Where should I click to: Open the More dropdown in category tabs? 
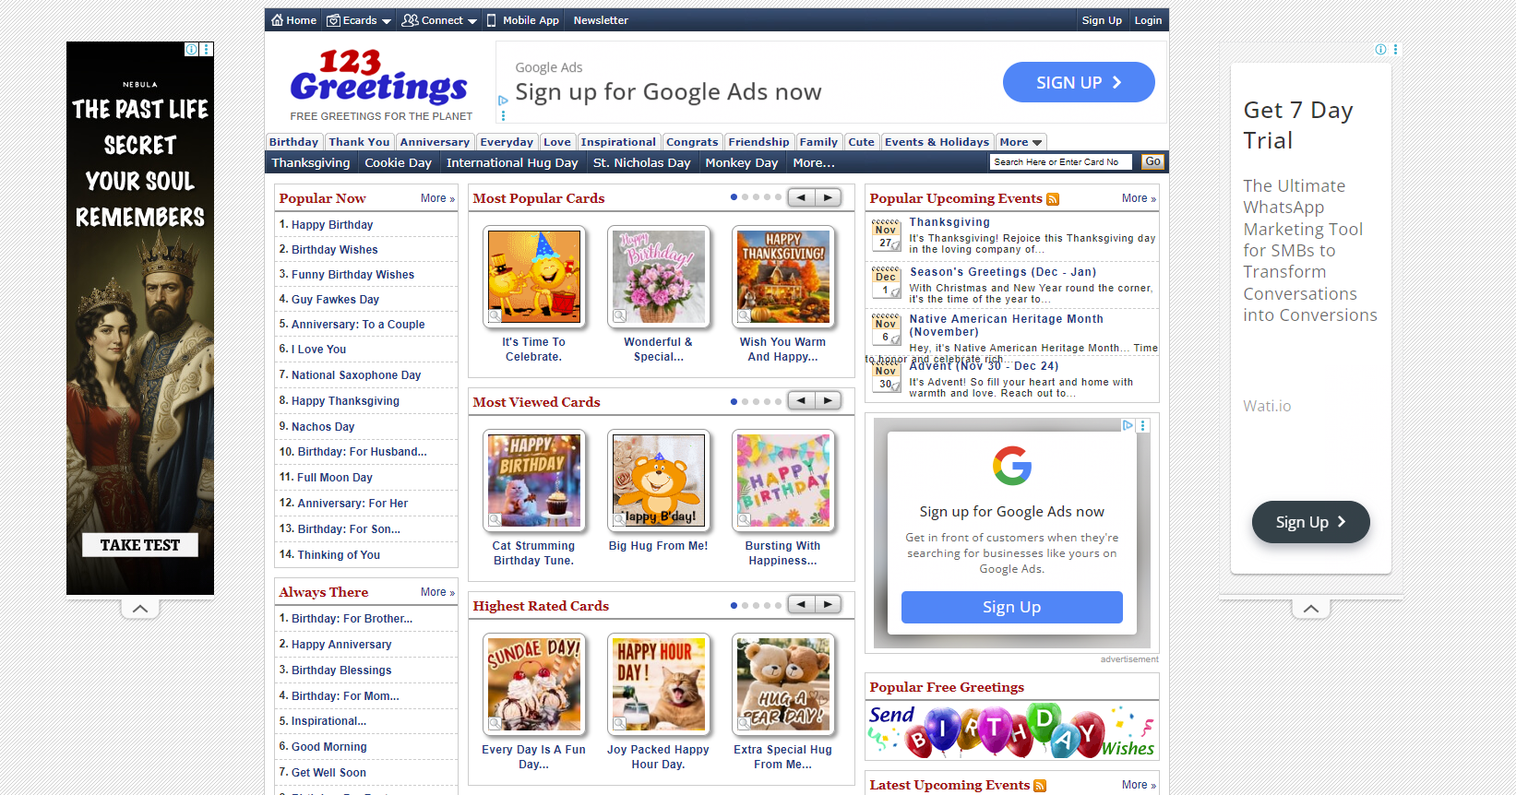point(1021,142)
